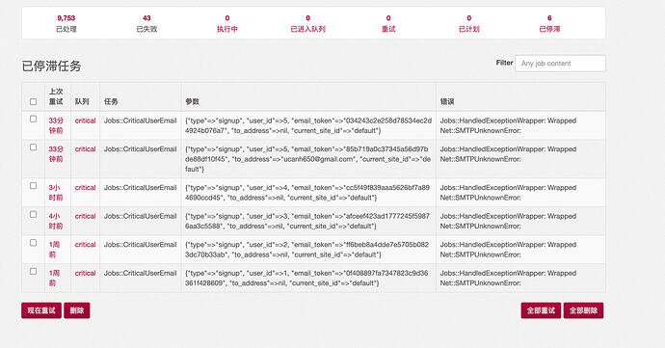The image size is (665, 348).
Task: Check the job row with ucanh650@gmail.com
Action: (33, 147)
